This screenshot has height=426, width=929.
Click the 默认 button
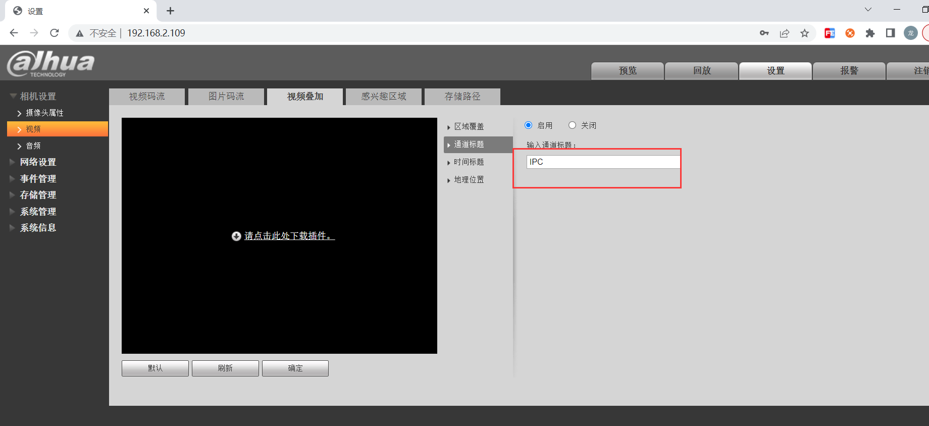pyautogui.click(x=155, y=368)
